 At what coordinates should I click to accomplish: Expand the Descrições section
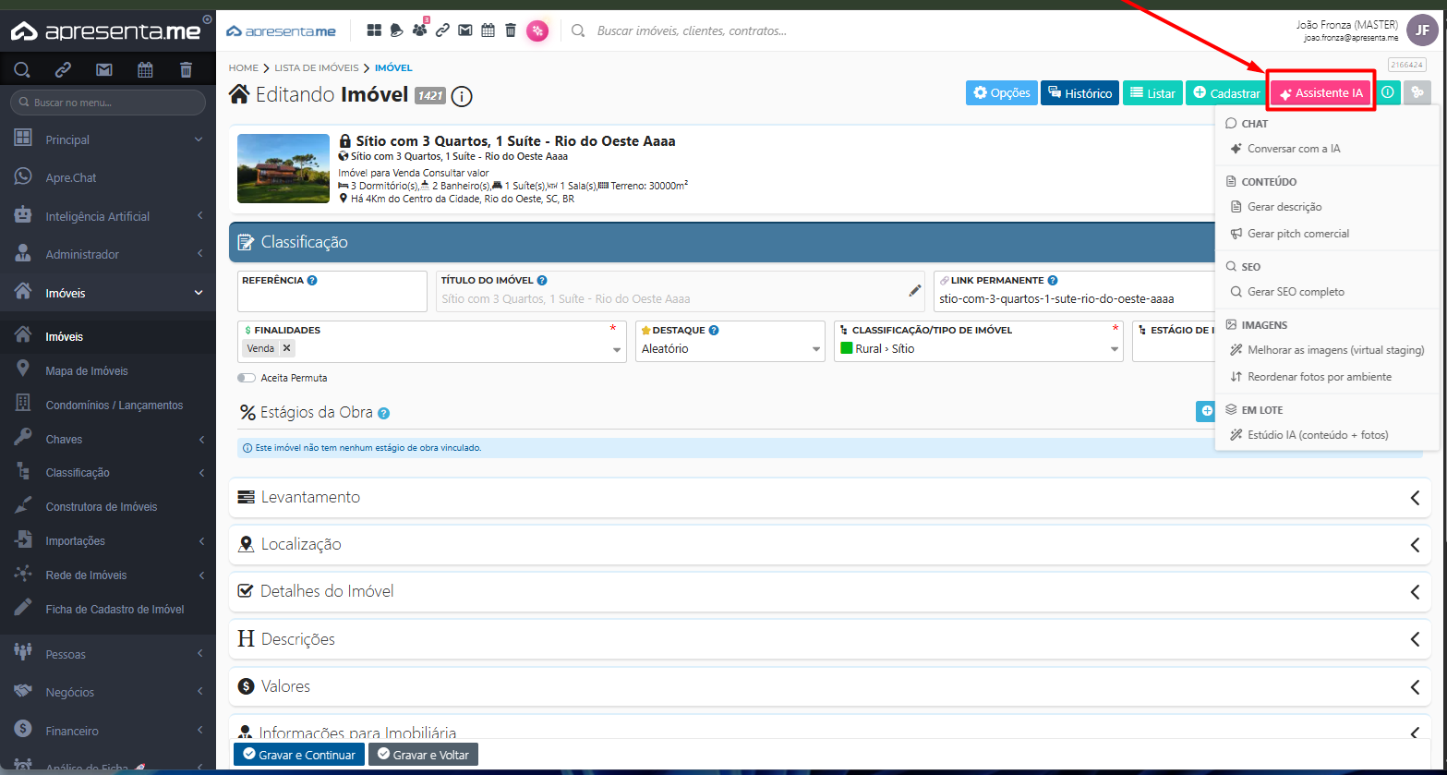click(830, 639)
